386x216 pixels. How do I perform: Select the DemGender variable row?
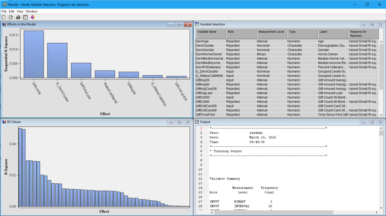tap(287, 50)
